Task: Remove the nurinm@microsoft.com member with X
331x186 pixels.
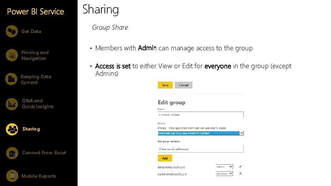Action: [x=240, y=174]
